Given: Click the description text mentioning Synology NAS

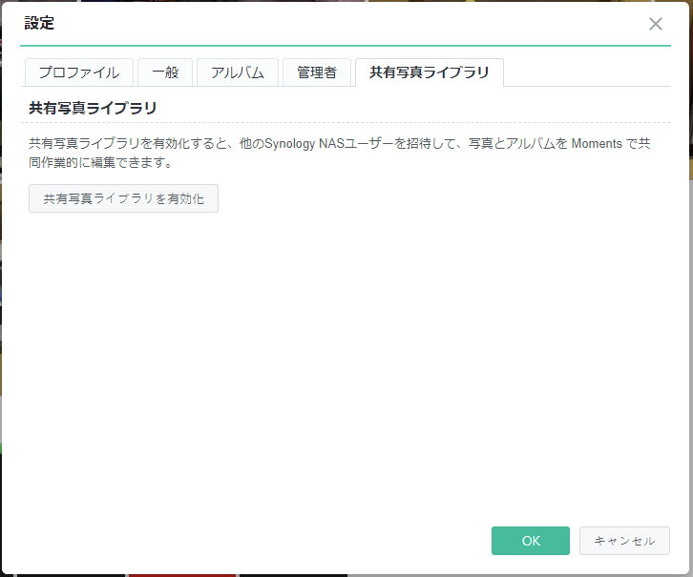Looking at the screenshot, I should click(340, 153).
